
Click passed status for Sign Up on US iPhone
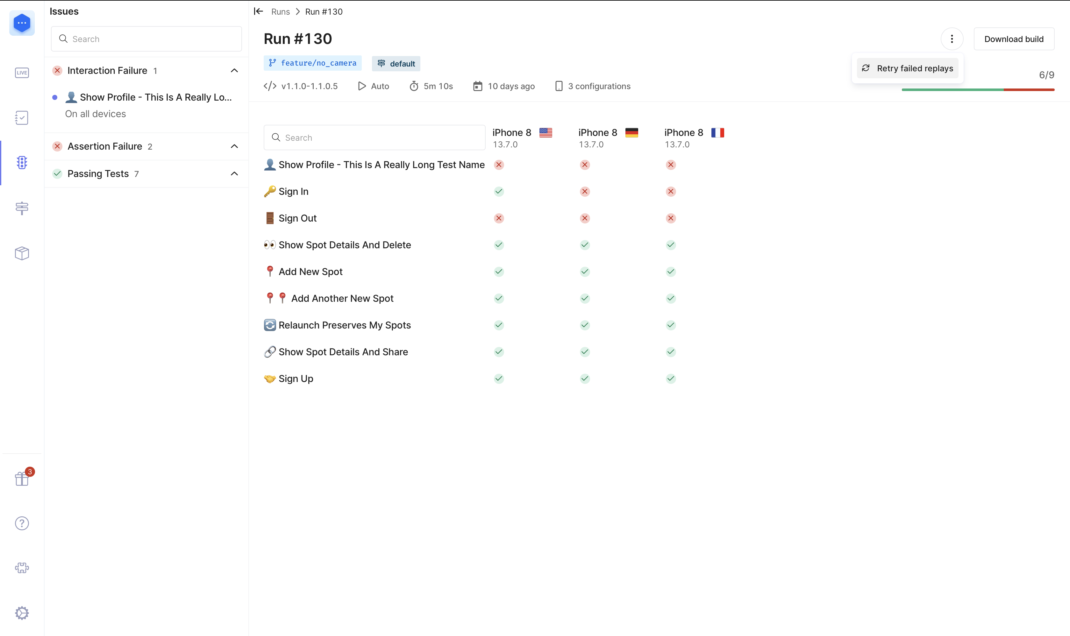(x=499, y=379)
